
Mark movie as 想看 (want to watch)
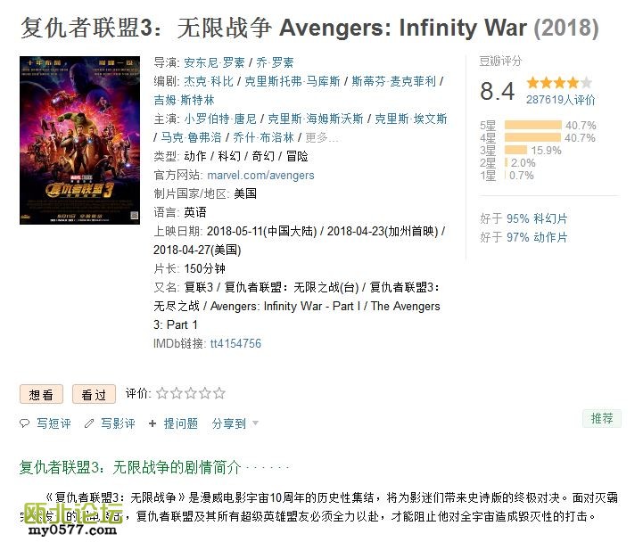coord(41,394)
